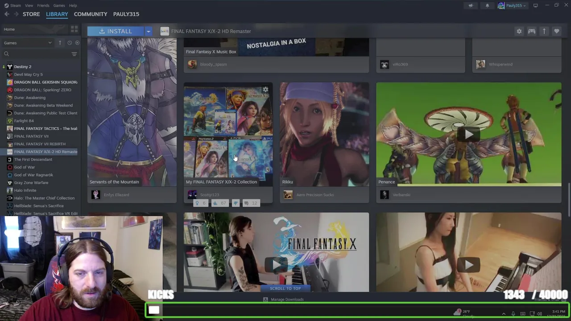Open controller configuration icon
This screenshot has width=571, height=321.
point(532,31)
